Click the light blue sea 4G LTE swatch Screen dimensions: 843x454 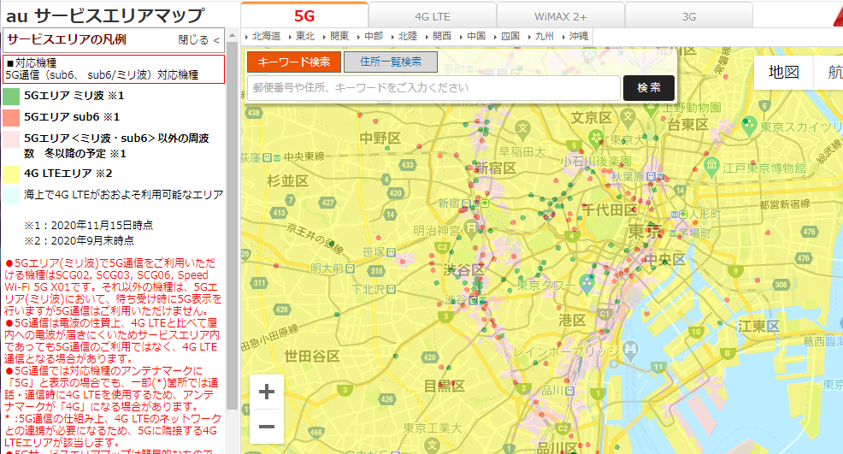pos(11,195)
